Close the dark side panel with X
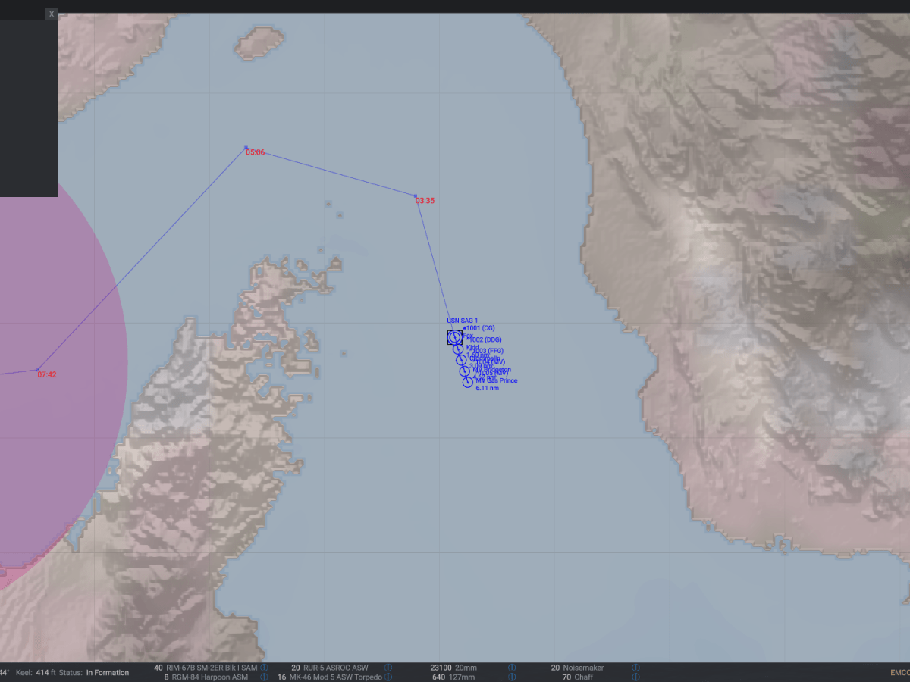 pos(52,14)
